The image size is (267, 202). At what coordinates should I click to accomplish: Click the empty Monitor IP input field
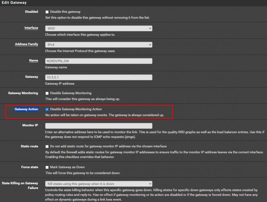(98, 126)
